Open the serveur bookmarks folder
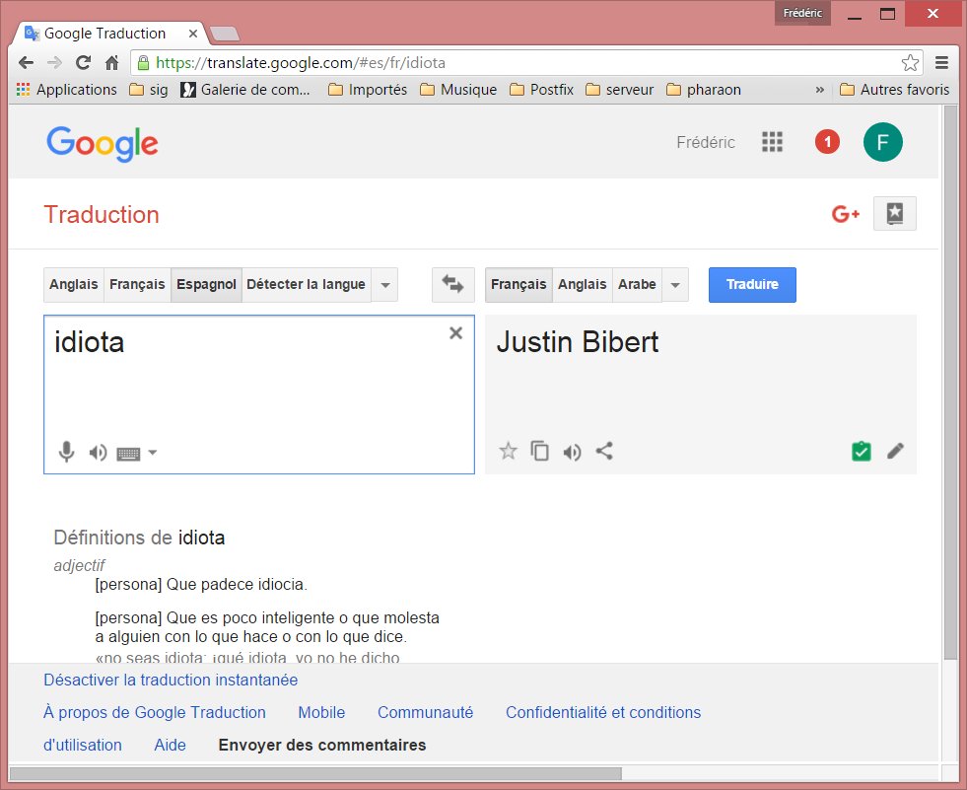Viewport: 967px width, 790px height. (620, 90)
